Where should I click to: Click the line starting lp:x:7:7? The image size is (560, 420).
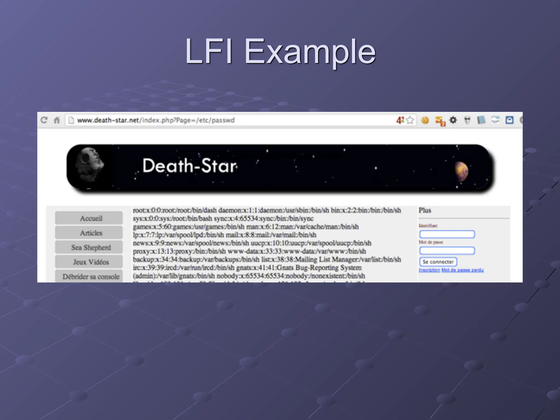tap(224, 235)
